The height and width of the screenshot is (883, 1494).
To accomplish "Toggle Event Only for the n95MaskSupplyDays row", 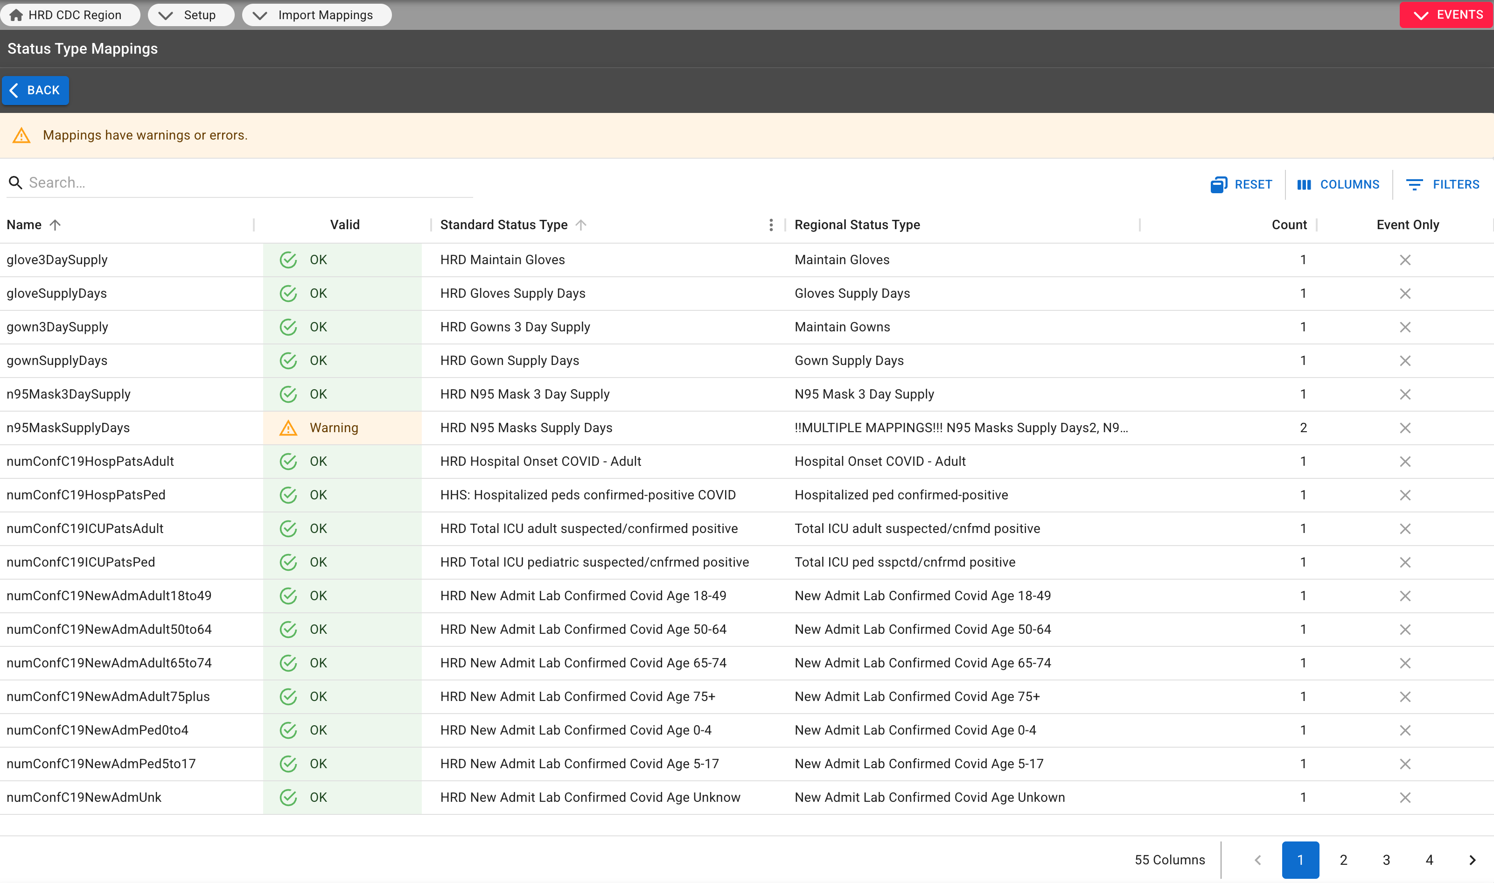I will pos(1405,428).
